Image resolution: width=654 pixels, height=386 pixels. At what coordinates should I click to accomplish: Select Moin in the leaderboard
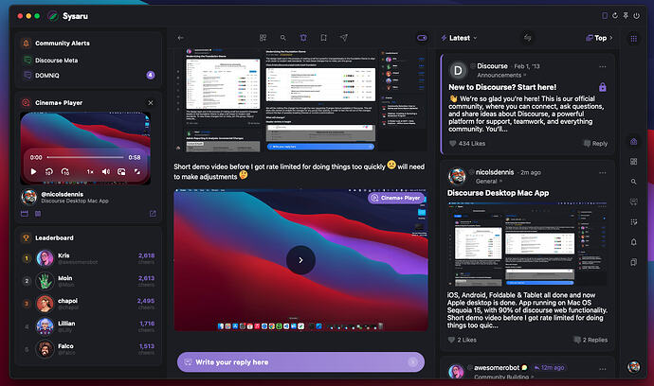coord(88,281)
